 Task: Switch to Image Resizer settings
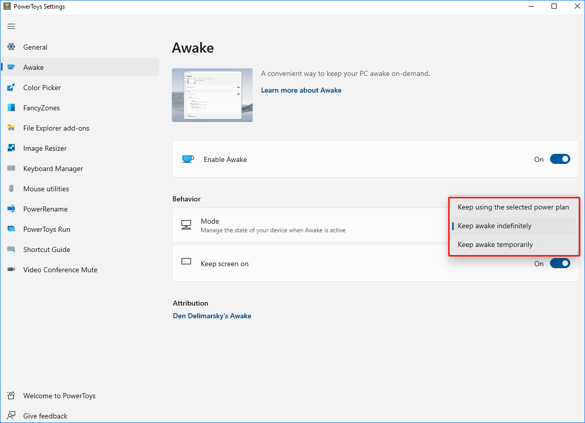80,148
